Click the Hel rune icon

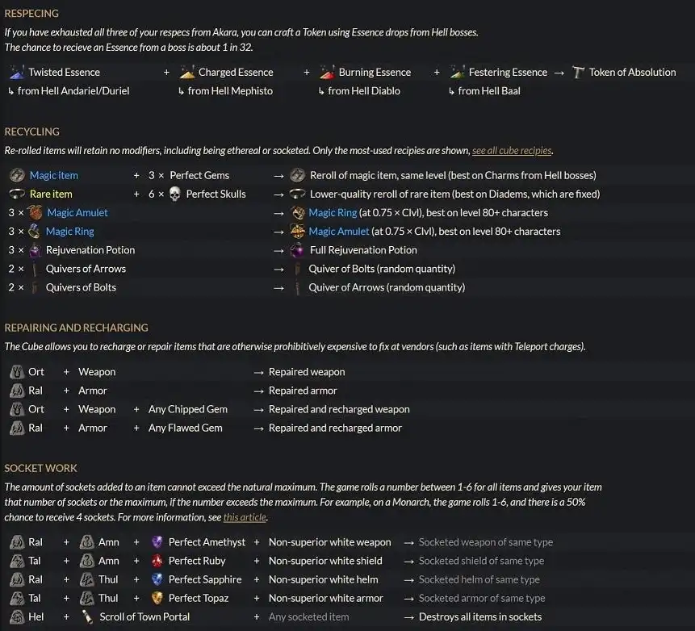[17, 616]
